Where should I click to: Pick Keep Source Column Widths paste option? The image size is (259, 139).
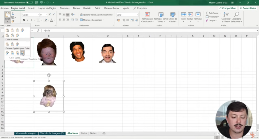(12, 35)
